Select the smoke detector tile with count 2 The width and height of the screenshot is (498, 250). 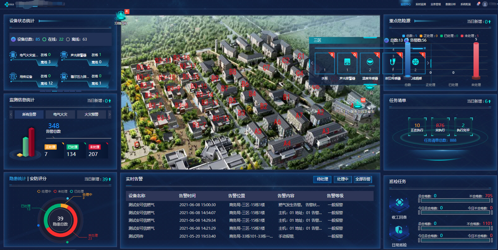(x=415, y=64)
